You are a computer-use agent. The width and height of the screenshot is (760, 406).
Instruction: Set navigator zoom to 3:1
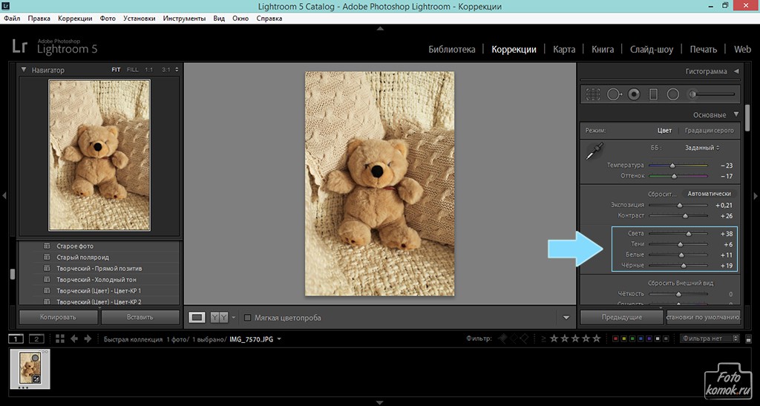[166, 70]
